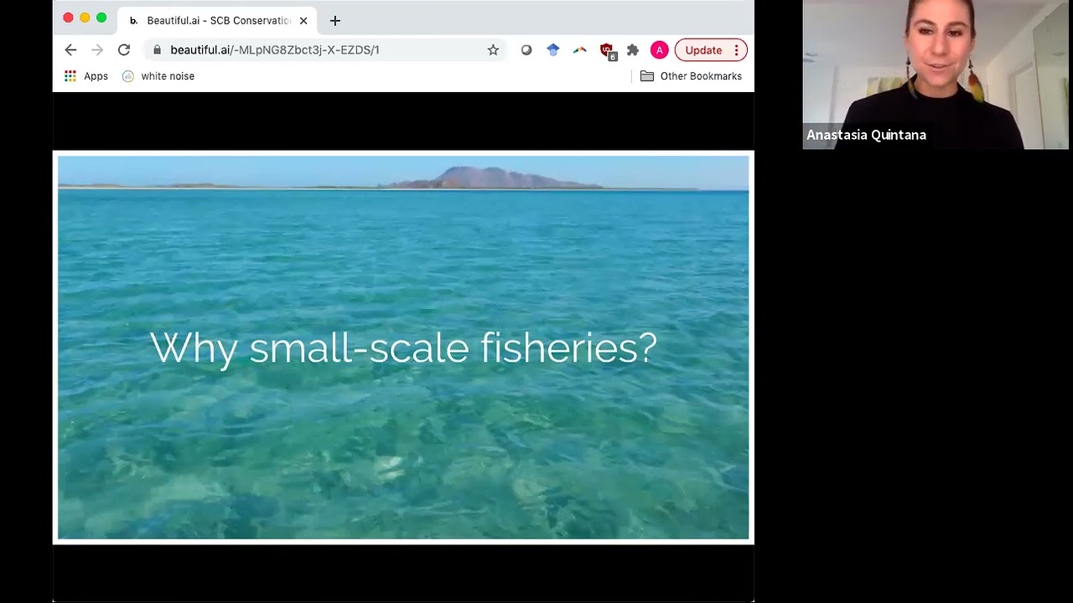1073x603 pixels.
Task: Go back to the previous page
Action: pos(70,50)
